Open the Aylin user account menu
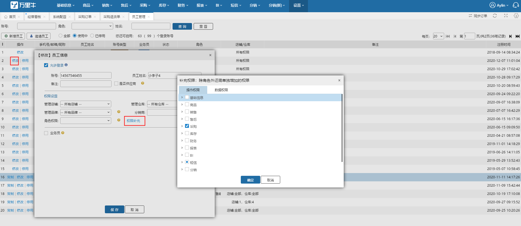The image size is (521, 226). 499,5
